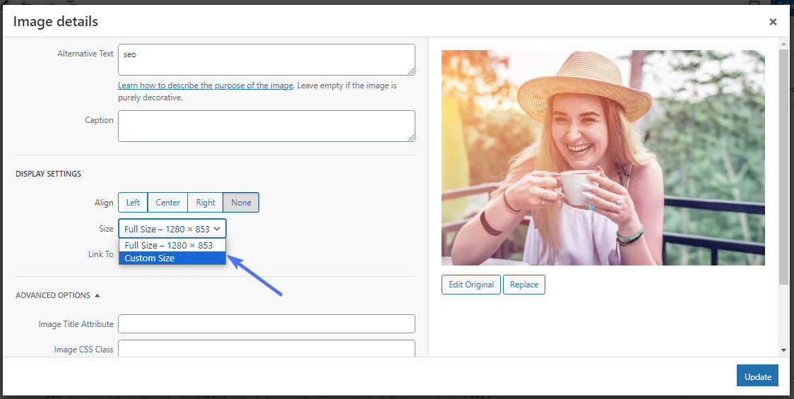Click the Edit Original button
The image size is (794, 399).
tap(471, 285)
